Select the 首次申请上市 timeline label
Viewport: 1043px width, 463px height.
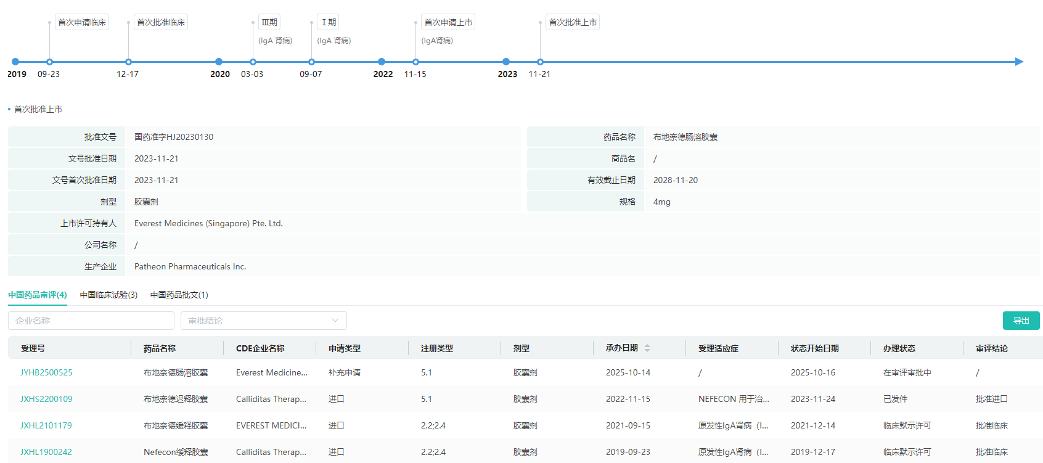448,22
